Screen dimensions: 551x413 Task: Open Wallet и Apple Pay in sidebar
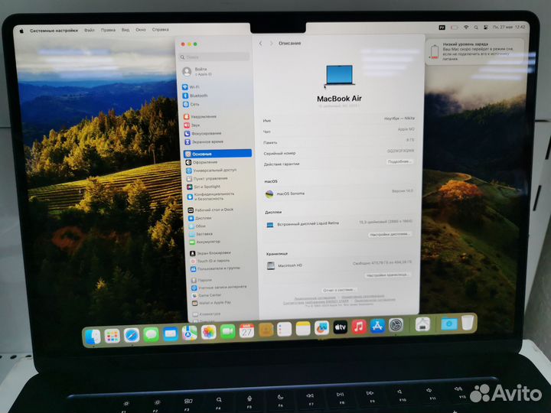click(211, 303)
